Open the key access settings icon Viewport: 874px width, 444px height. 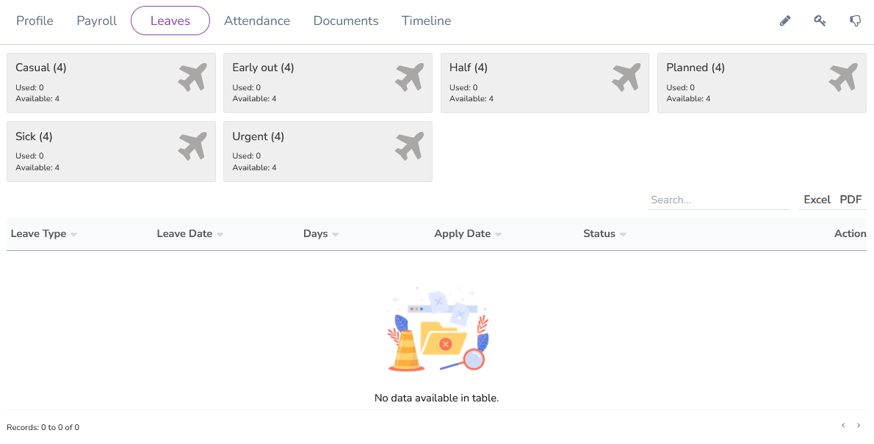click(820, 21)
